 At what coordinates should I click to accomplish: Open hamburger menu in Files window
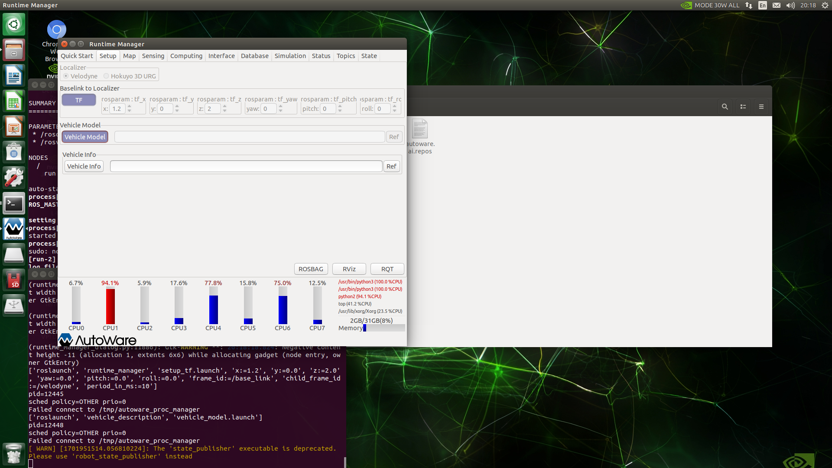click(761, 107)
